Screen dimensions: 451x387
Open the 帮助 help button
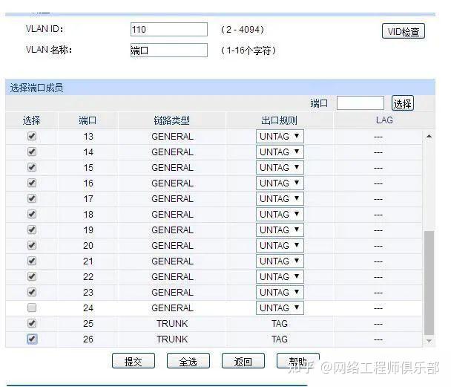point(297,361)
